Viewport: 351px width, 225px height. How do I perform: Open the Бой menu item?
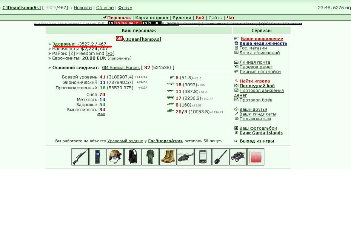pos(200,18)
